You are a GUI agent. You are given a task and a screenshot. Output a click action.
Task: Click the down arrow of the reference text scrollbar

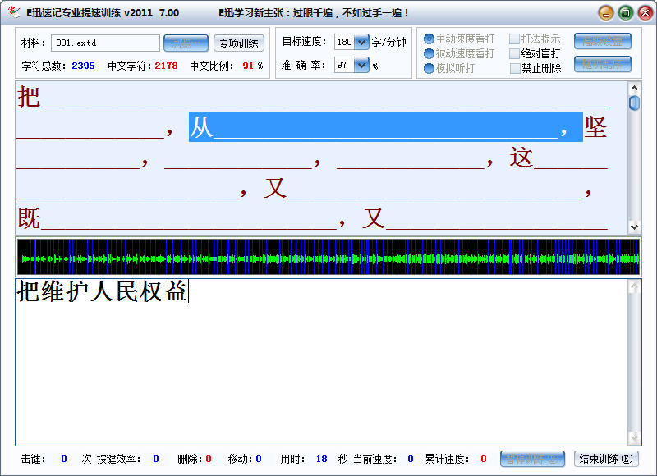coord(634,227)
